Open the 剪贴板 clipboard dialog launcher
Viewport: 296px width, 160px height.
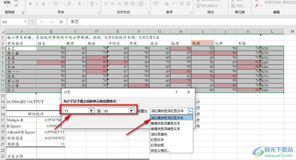pos(23,13)
